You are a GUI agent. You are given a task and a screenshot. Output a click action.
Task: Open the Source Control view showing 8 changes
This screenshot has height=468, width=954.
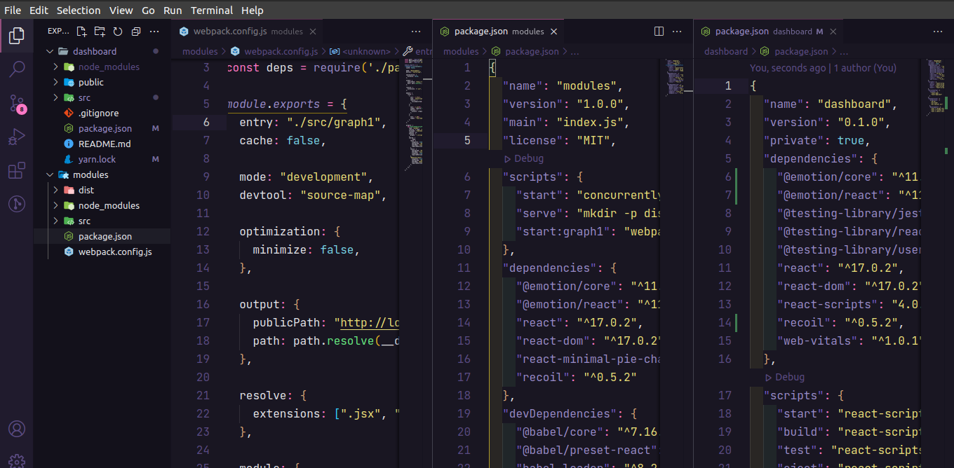pos(16,102)
